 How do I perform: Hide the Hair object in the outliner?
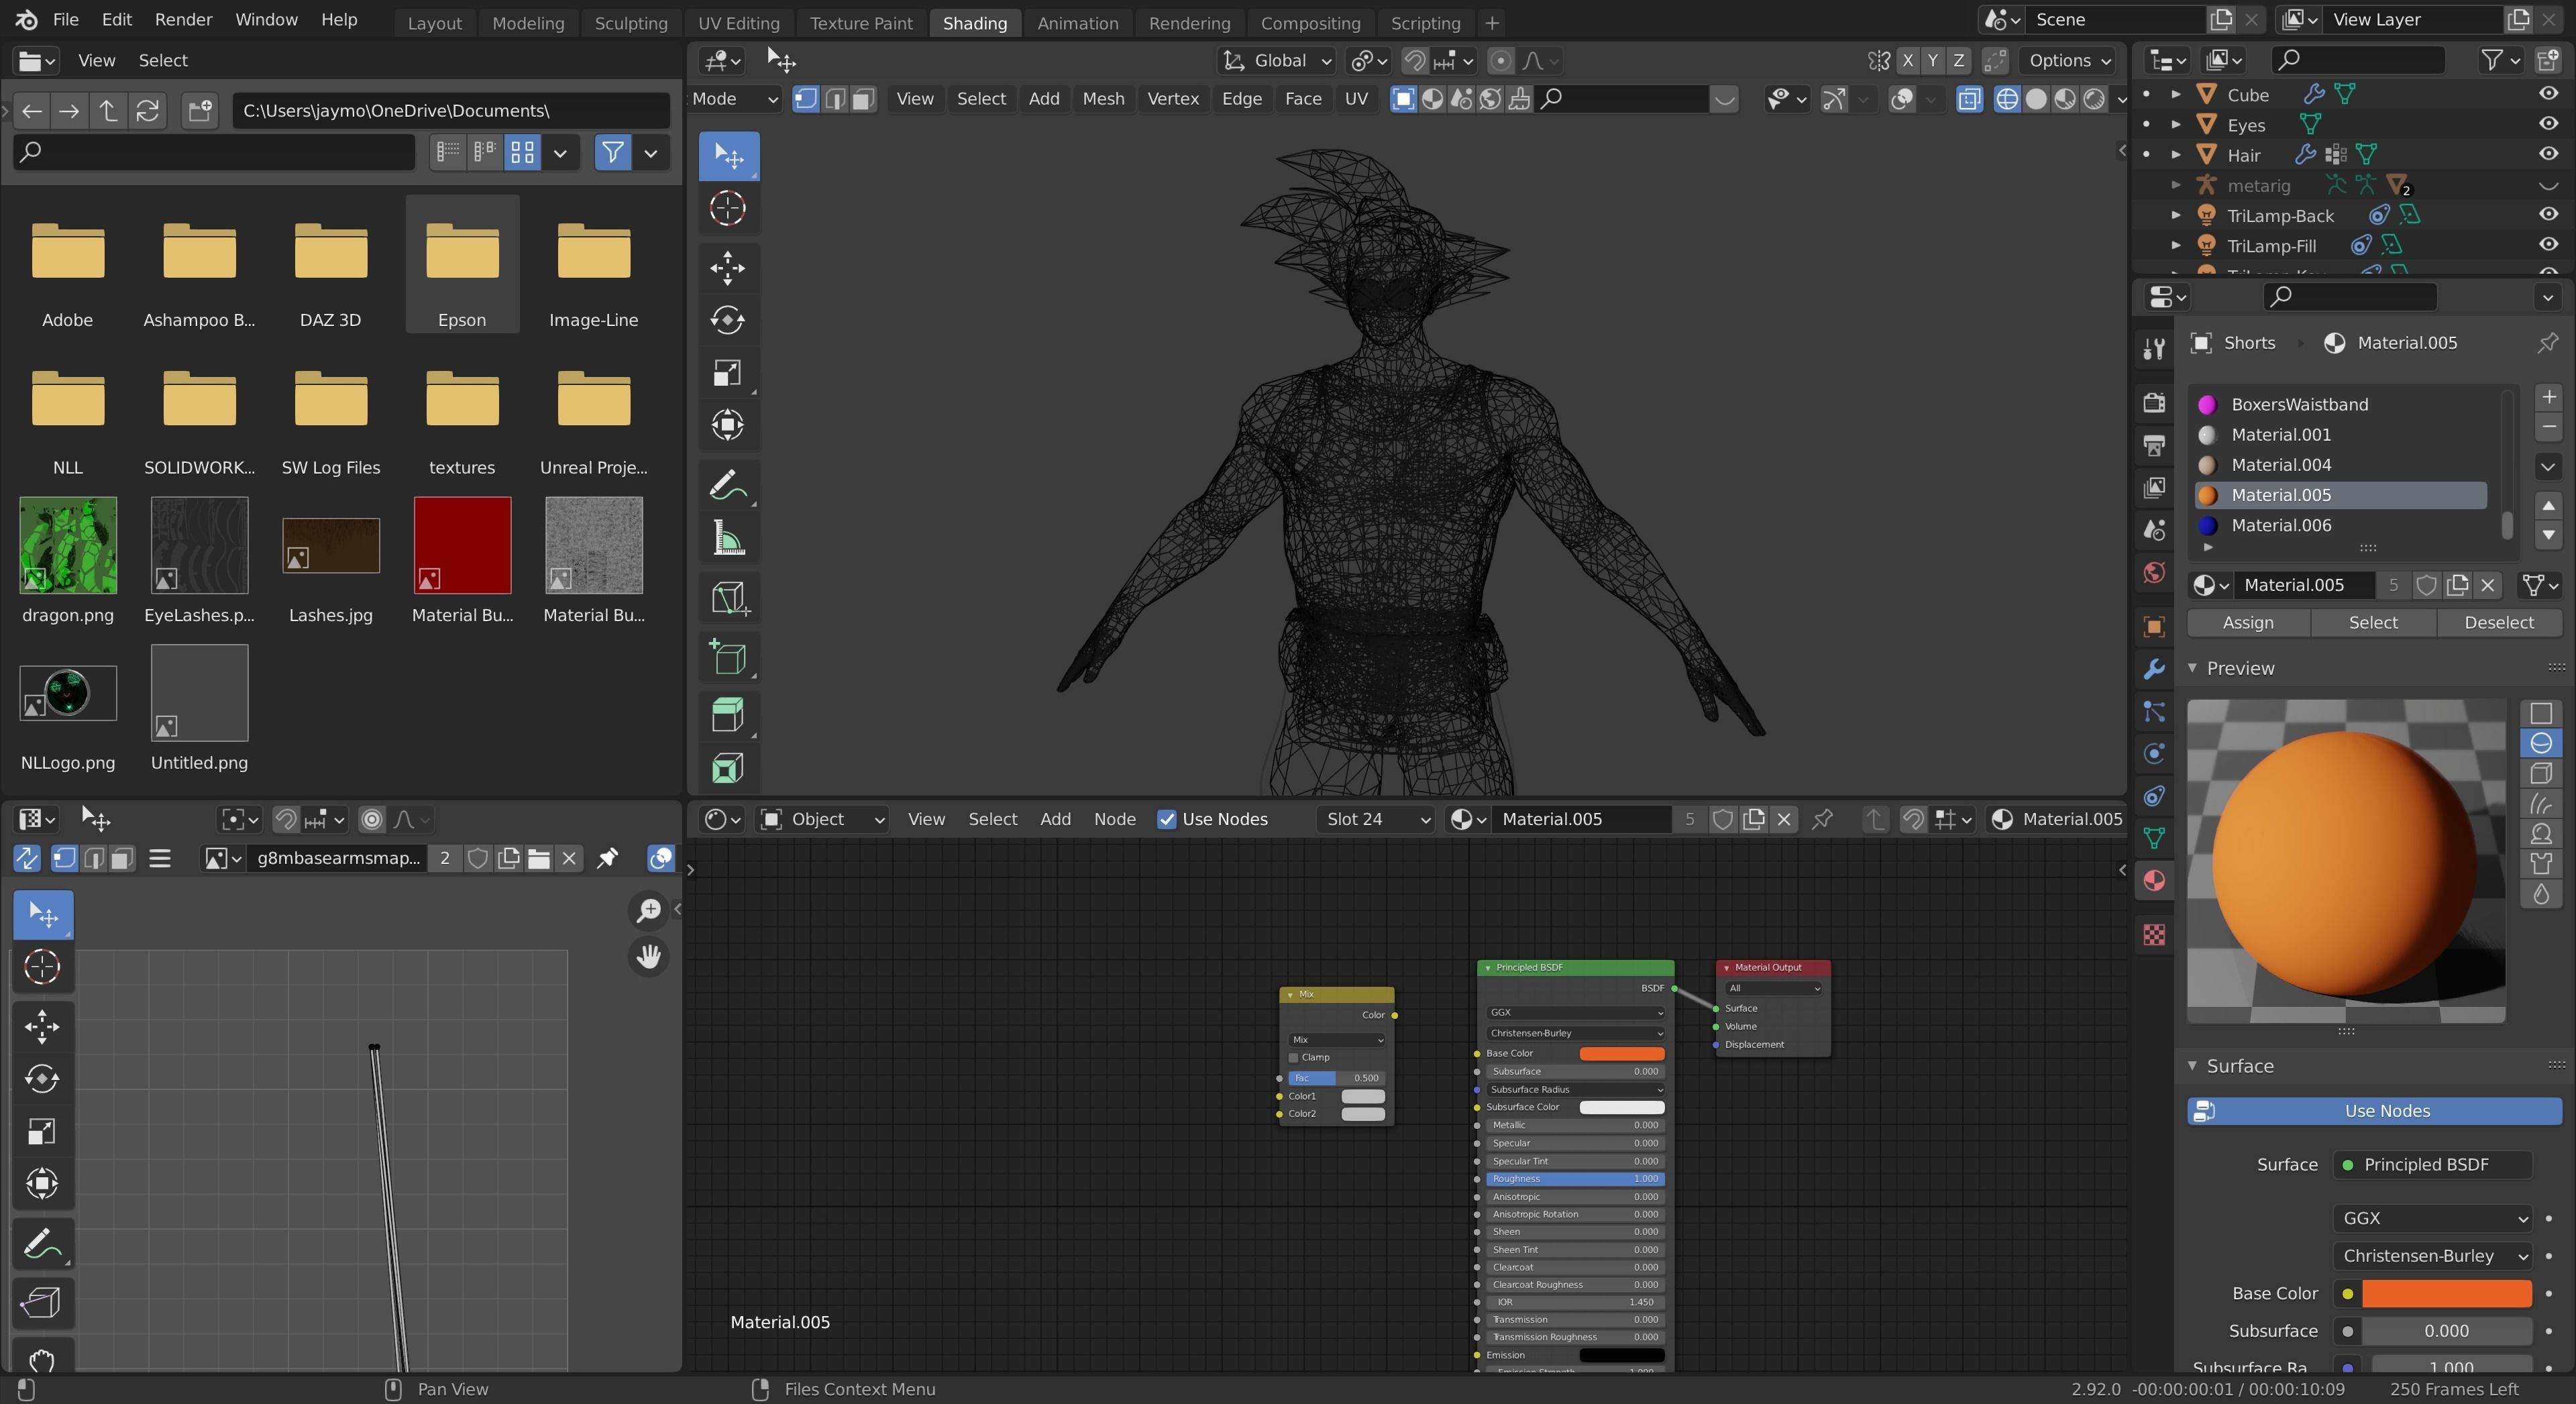[2547, 155]
